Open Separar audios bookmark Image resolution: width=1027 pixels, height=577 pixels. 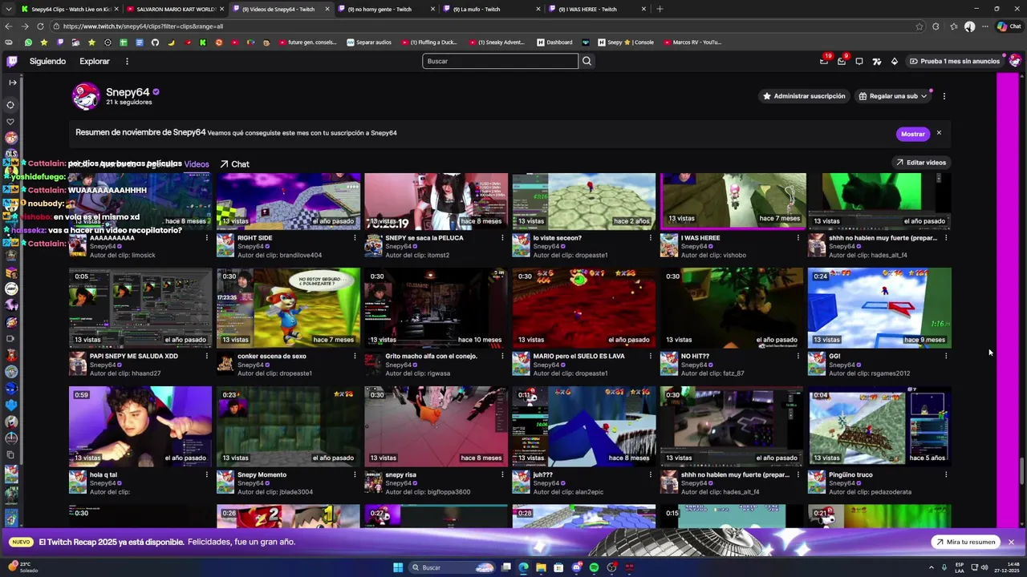click(369, 42)
